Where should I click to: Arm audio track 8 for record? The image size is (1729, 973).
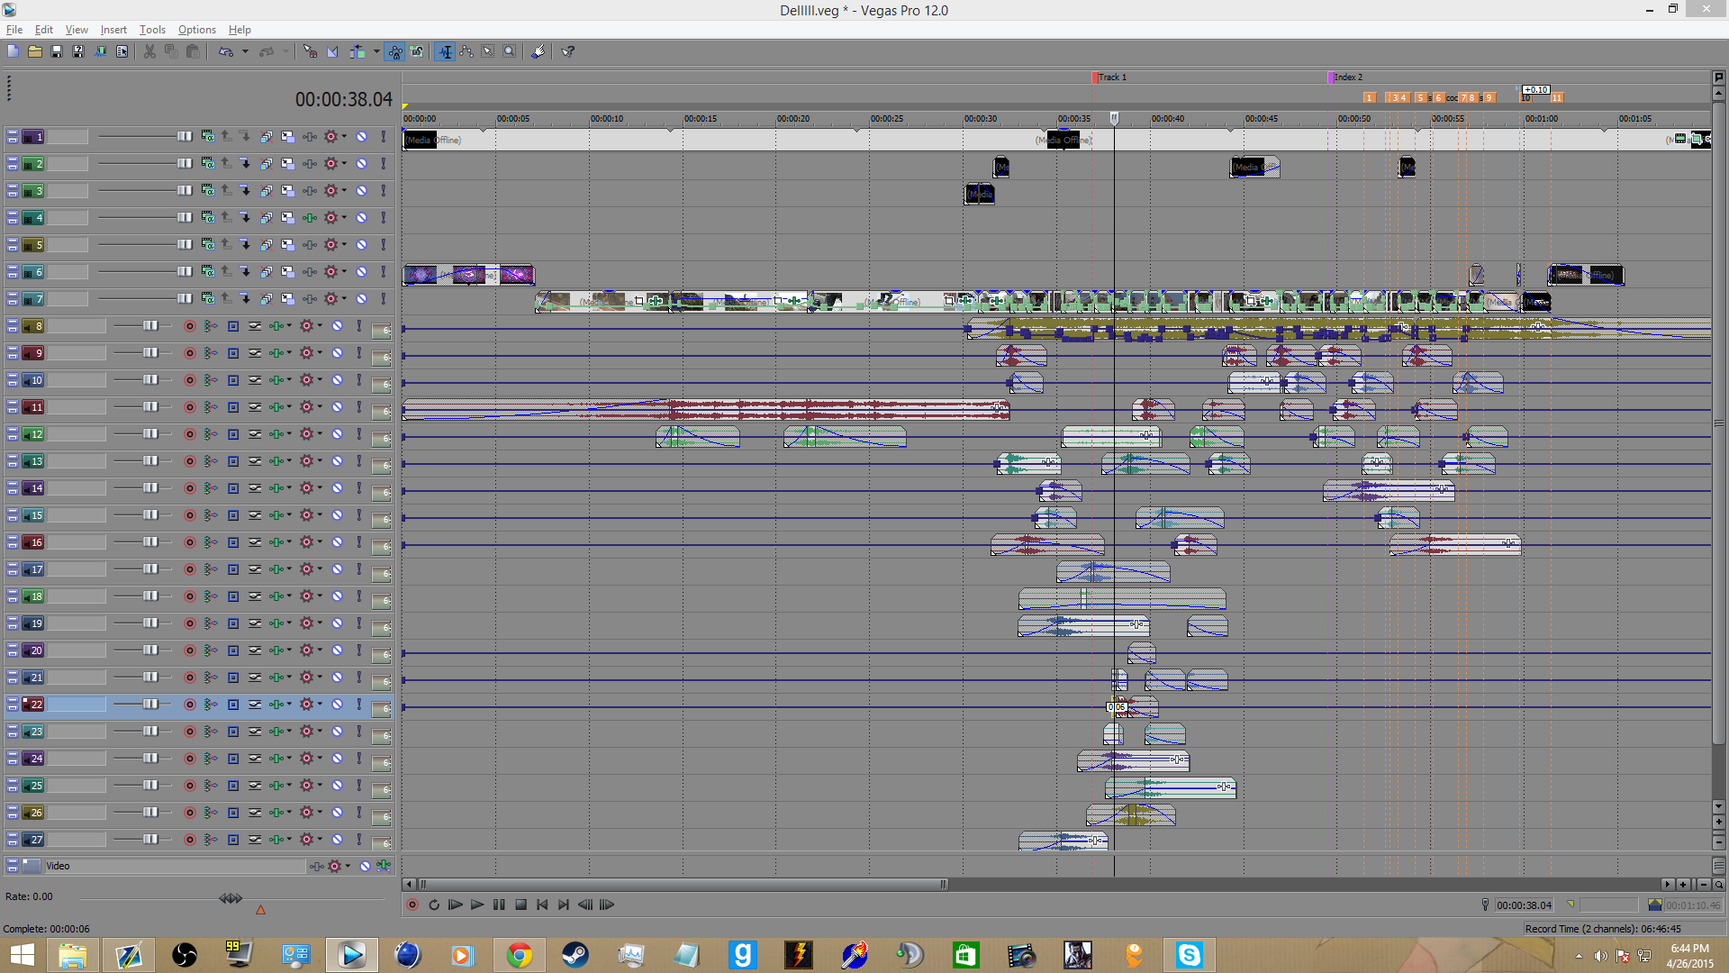pyautogui.click(x=189, y=326)
